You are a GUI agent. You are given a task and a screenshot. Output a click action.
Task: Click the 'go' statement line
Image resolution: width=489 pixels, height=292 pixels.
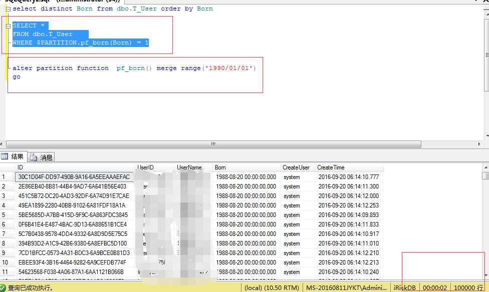(x=17, y=77)
